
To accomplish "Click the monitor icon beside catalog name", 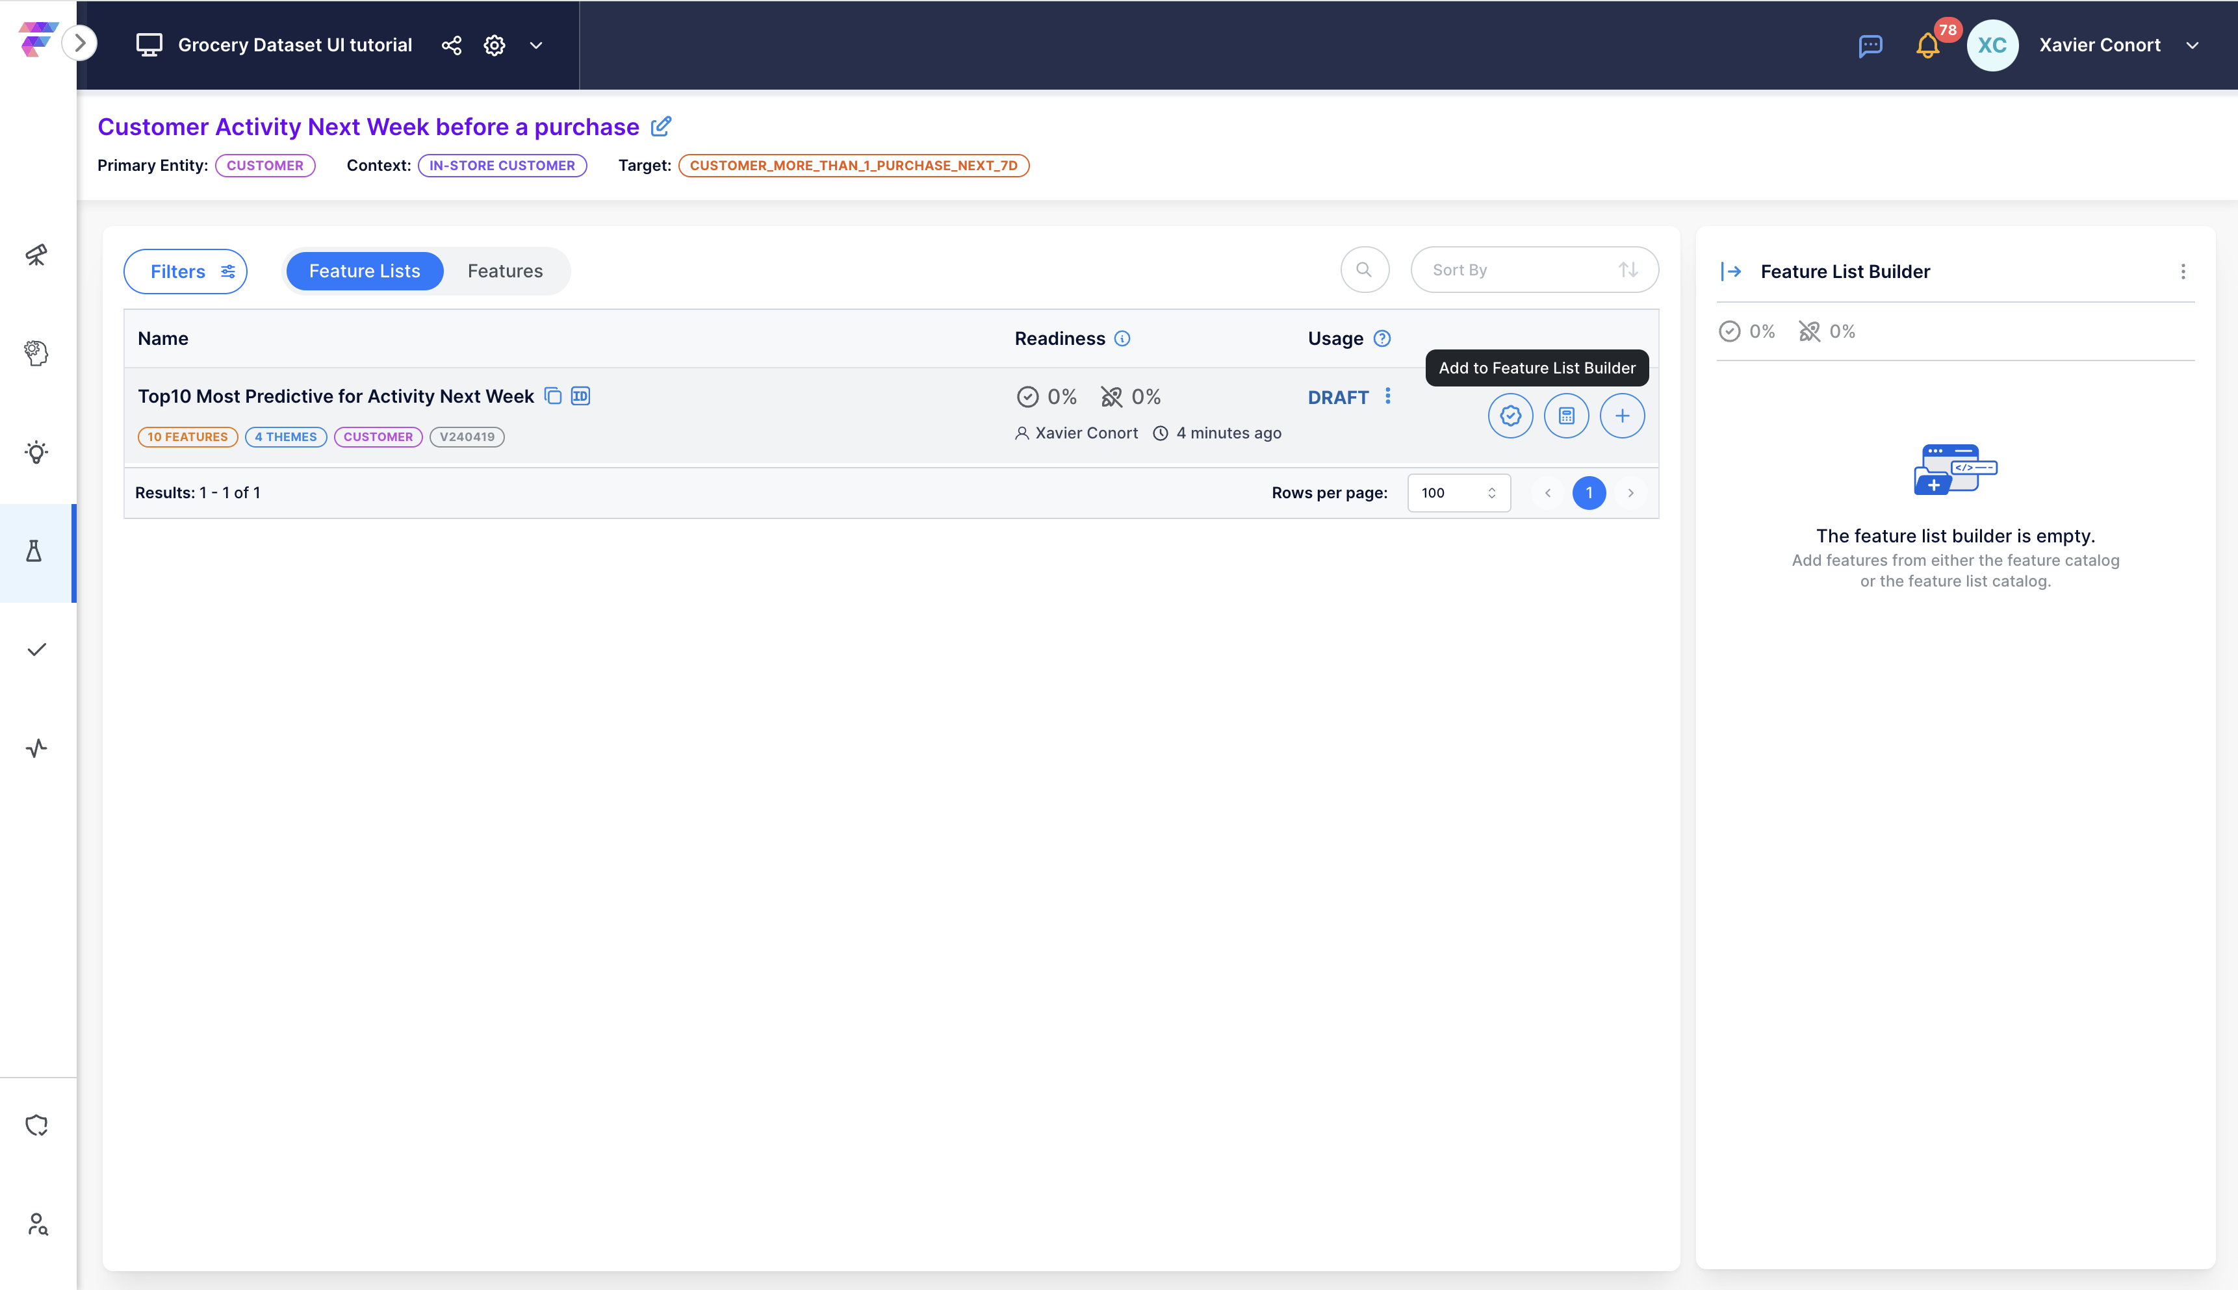I will (149, 45).
